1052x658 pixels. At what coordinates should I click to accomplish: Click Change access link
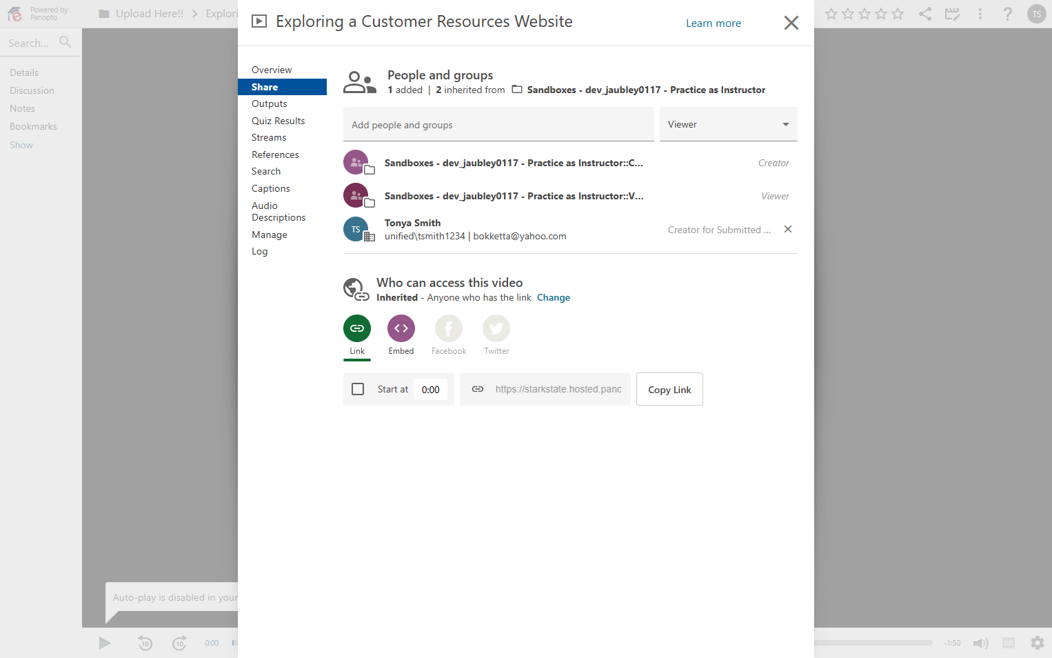554,297
